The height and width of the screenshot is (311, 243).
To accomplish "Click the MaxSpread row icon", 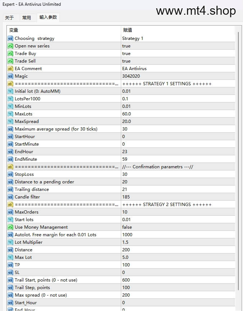I will click(10, 122).
